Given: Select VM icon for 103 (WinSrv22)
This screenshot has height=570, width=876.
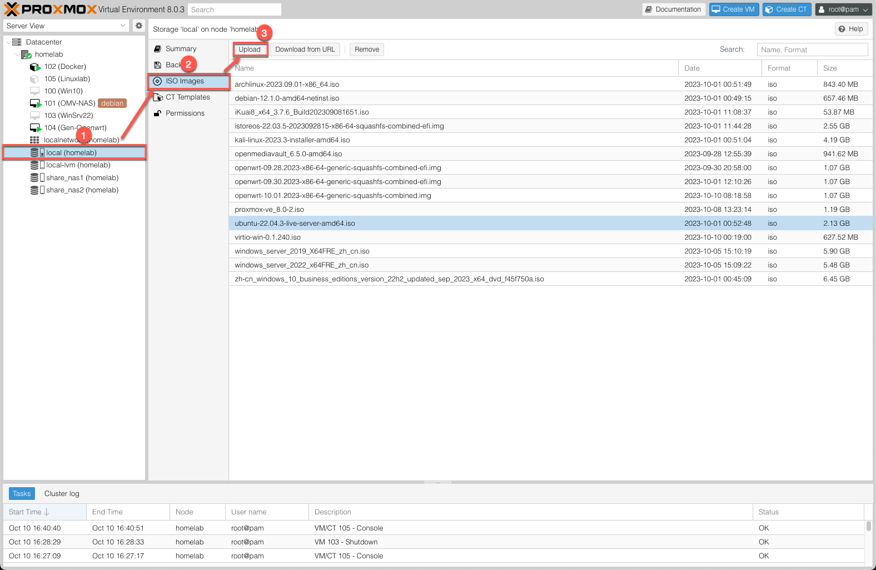Looking at the screenshot, I should tap(34, 116).
